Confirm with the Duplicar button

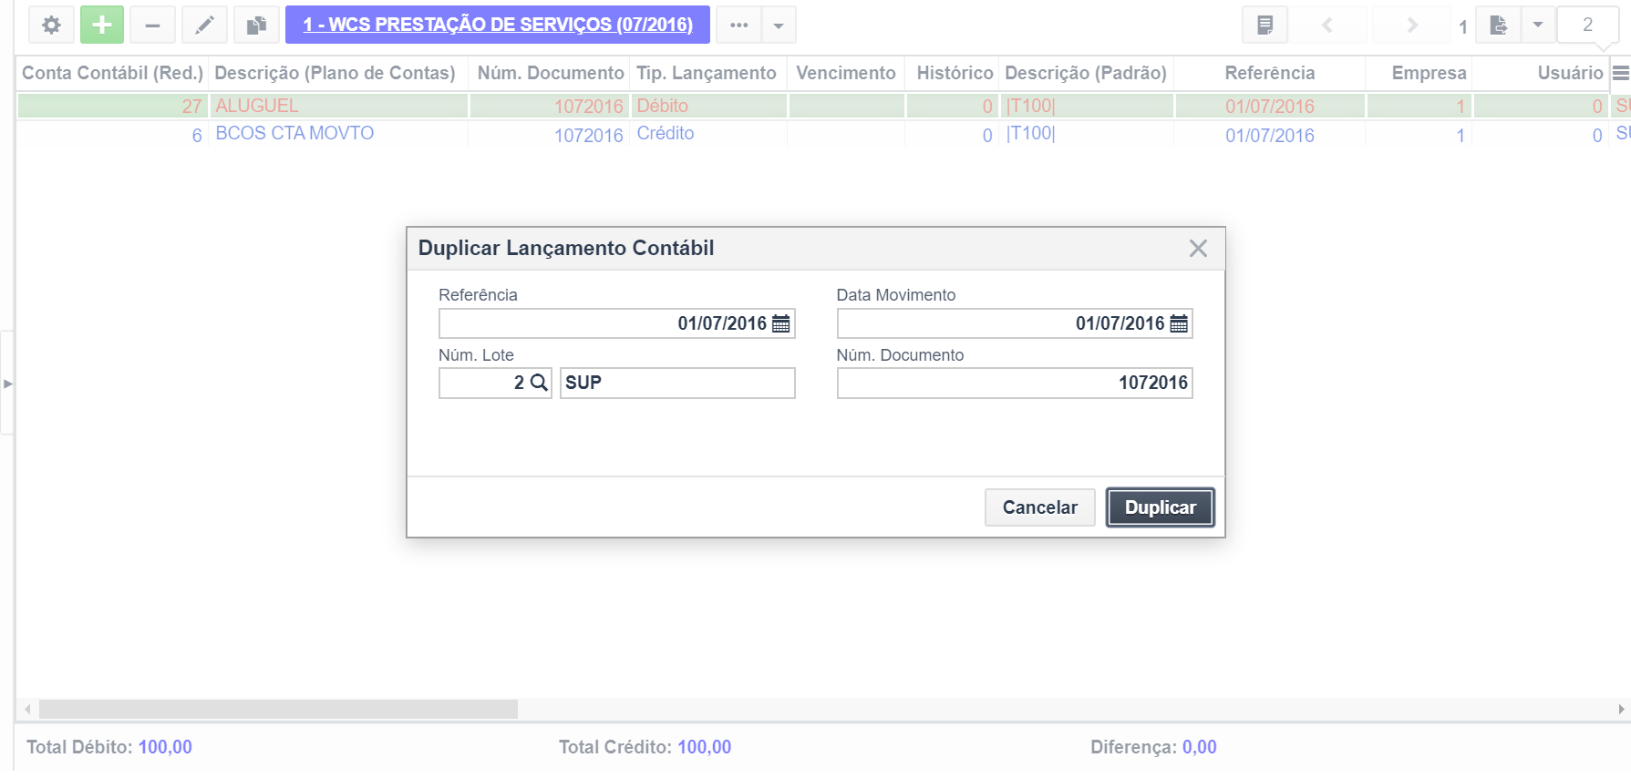pos(1161,507)
